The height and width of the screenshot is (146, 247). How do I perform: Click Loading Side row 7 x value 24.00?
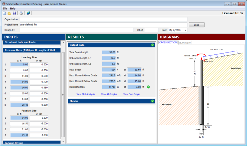click(x=19, y=99)
